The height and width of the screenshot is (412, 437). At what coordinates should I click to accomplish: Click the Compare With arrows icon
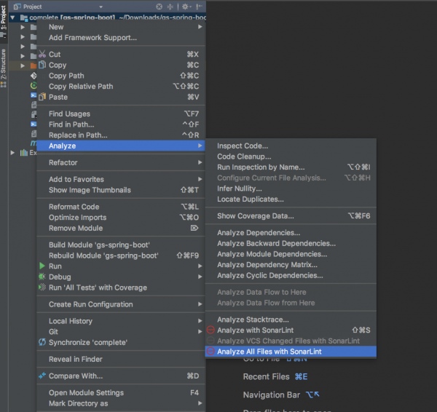coord(42,376)
